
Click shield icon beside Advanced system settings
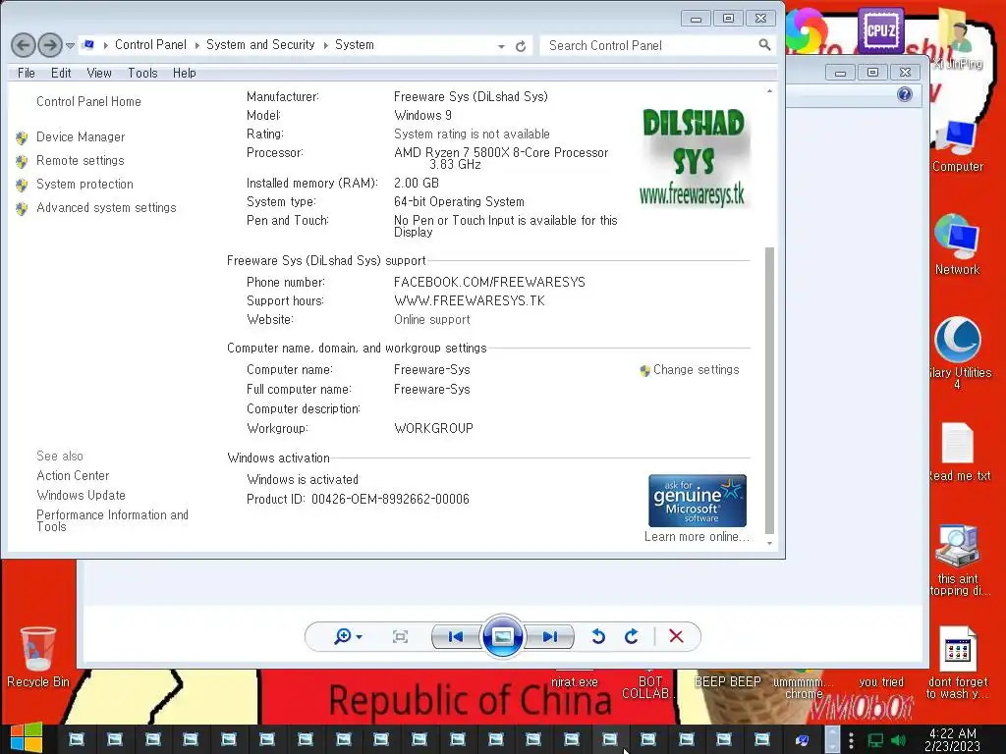(x=22, y=209)
